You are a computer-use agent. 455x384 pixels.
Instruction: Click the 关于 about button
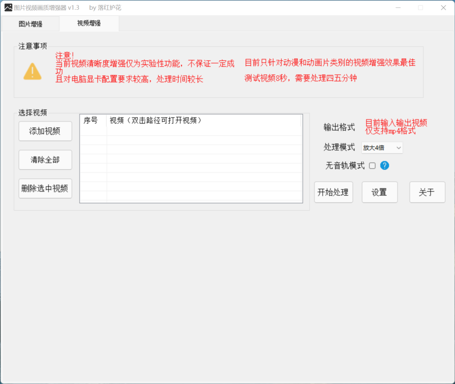coord(427,192)
